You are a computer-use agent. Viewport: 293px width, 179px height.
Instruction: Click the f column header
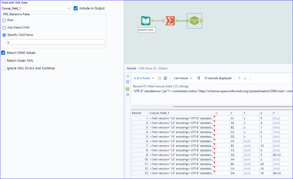click(281, 113)
